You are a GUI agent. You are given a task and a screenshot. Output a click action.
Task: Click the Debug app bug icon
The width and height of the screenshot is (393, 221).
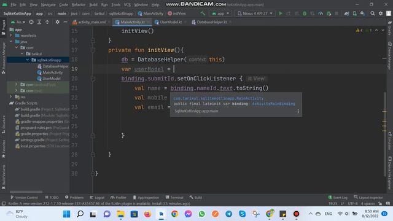coord(305,14)
